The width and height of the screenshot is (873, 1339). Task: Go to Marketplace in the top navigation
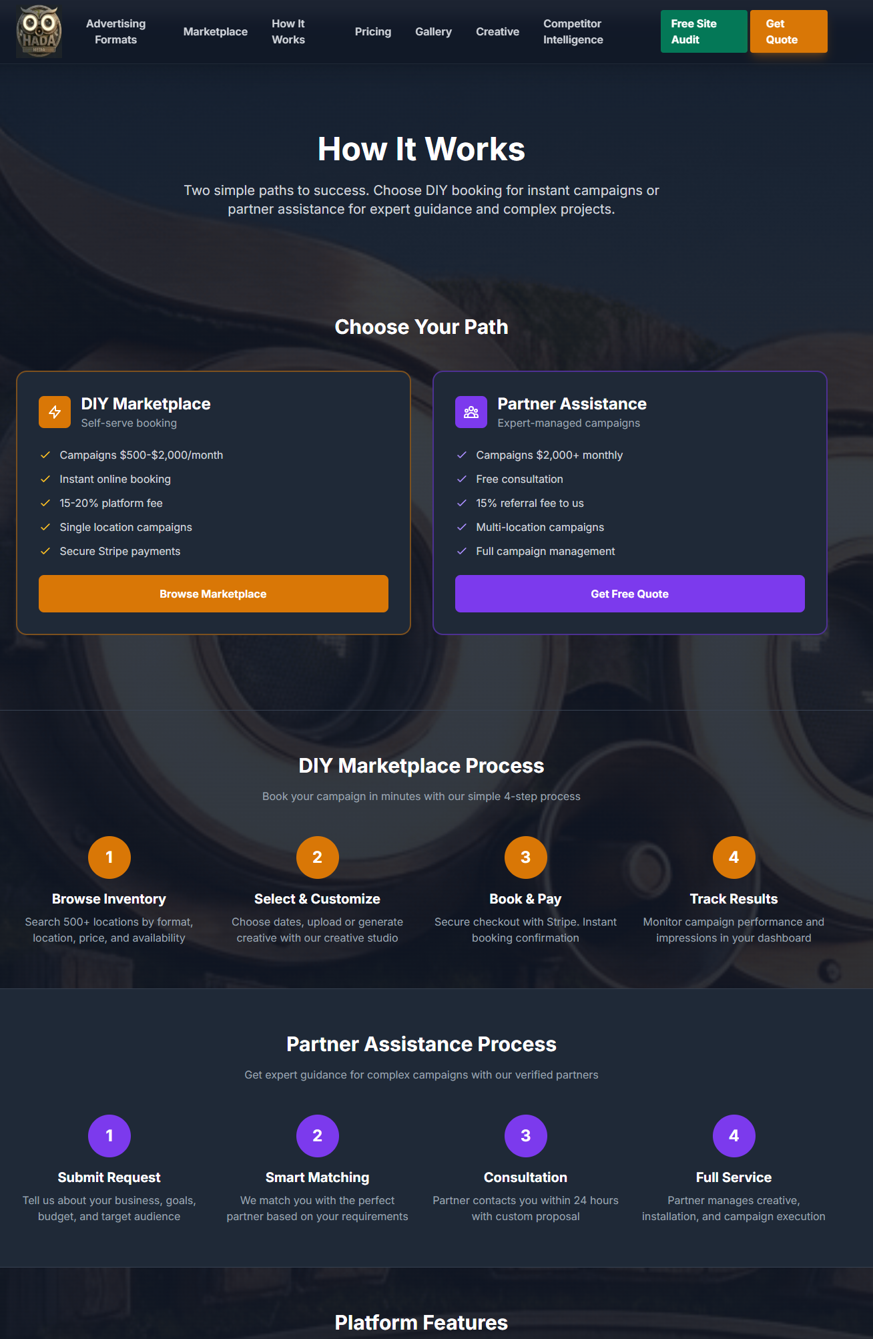(x=216, y=31)
